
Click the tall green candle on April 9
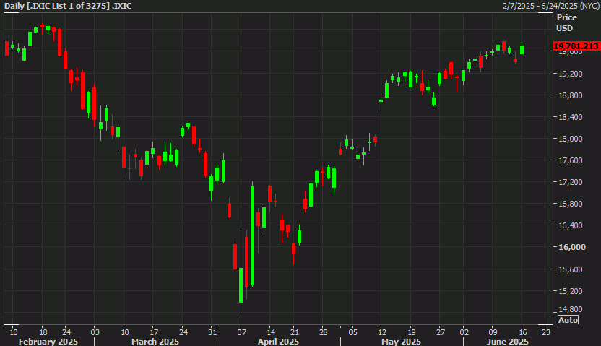point(253,235)
